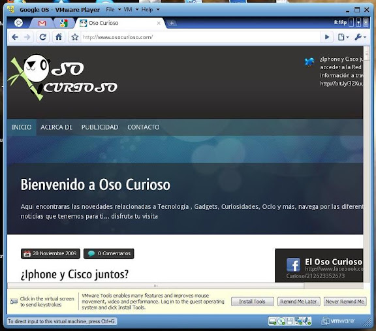This screenshot has width=376, height=331.
Task: Click the 'Bienvenido a Oso Curioso' heading
Action: coord(95,185)
